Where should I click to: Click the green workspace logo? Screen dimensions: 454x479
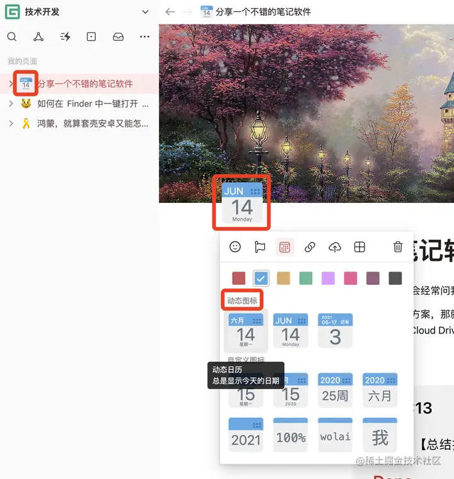coord(12,12)
